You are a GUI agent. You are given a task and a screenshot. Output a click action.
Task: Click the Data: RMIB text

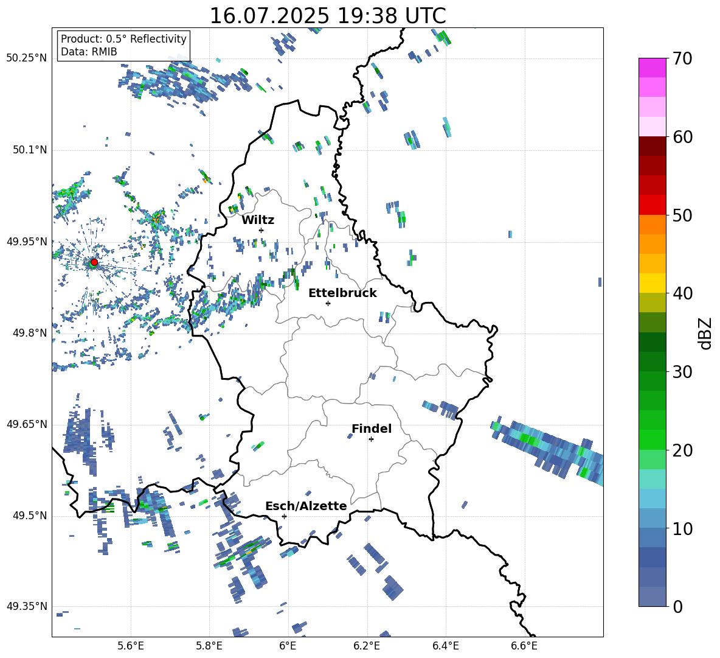[x=89, y=52]
